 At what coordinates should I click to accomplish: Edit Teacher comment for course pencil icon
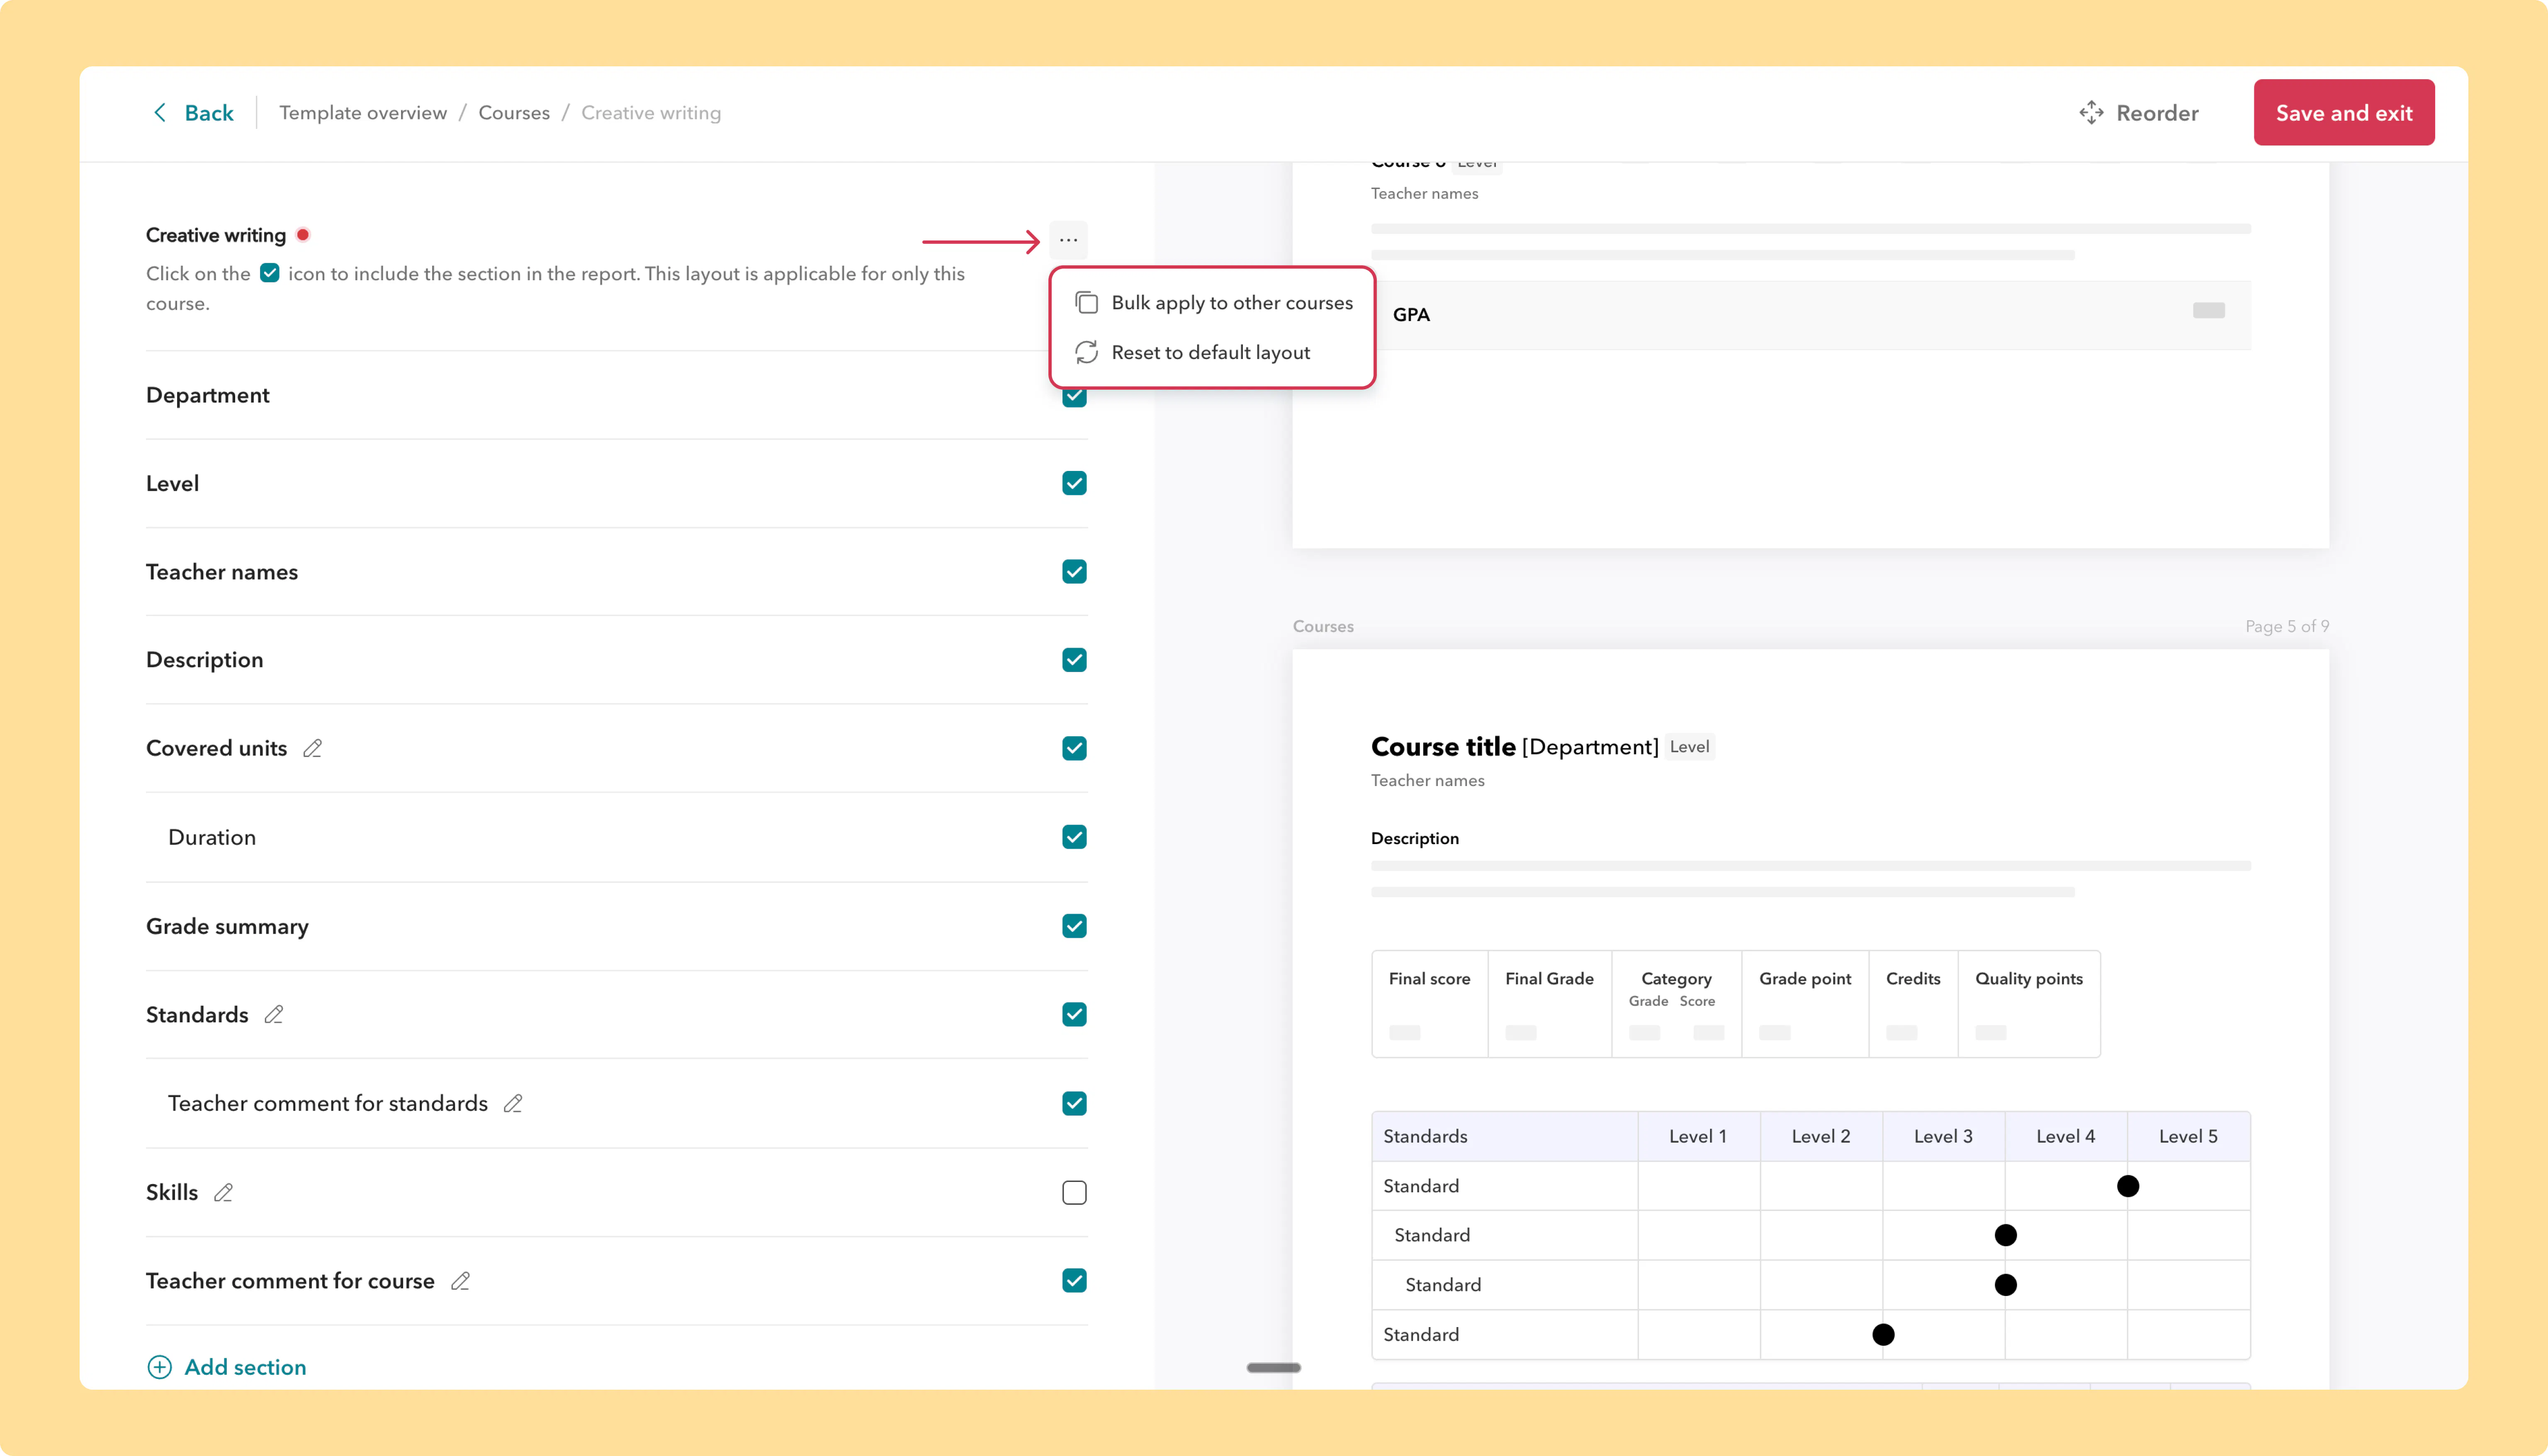pyautogui.click(x=460, y=1281)
